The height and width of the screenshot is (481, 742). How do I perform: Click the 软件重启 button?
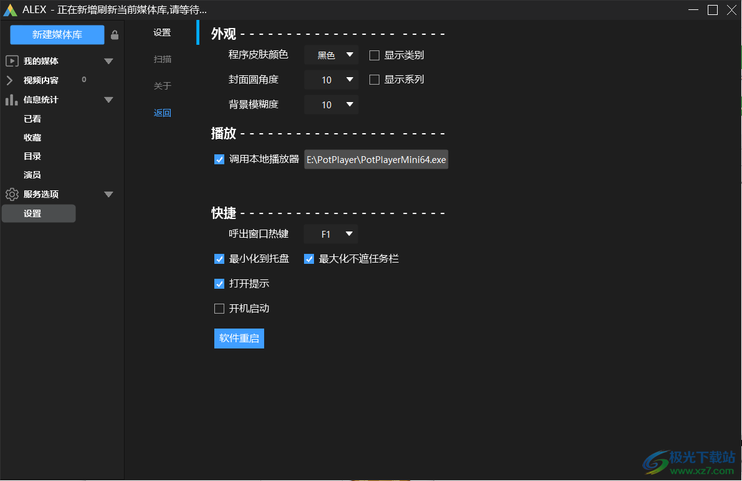point(239,338)
